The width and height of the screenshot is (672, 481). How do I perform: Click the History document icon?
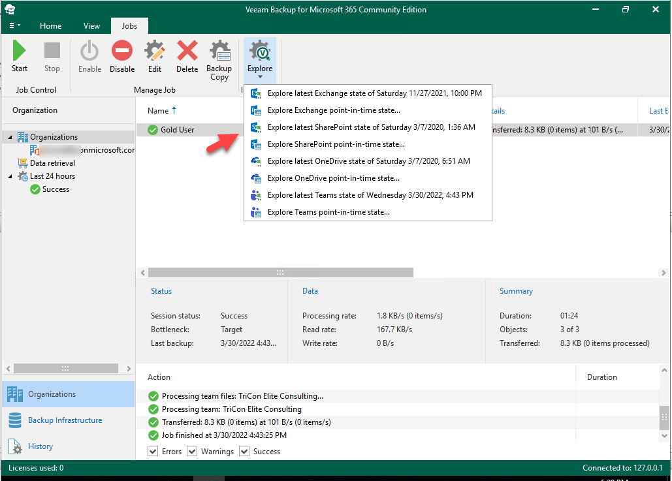(x=15, y=446)
